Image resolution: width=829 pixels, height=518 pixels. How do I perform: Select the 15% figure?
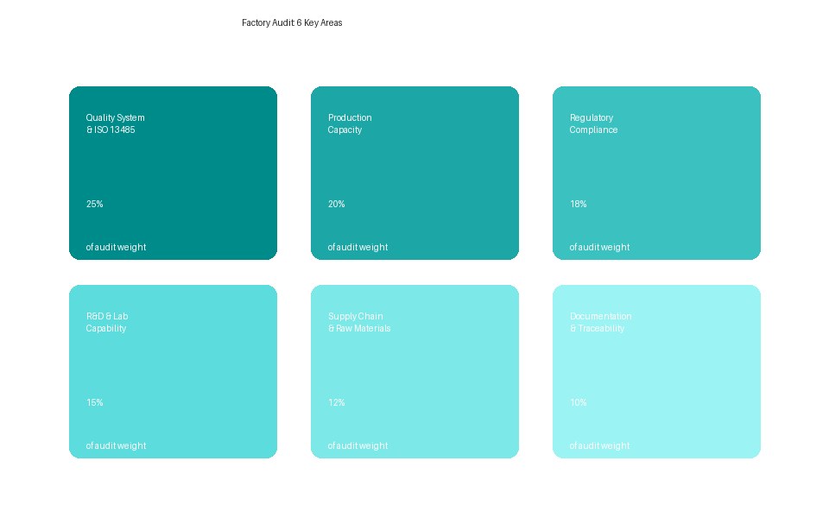pyautogui.click(x=95, y=403)
